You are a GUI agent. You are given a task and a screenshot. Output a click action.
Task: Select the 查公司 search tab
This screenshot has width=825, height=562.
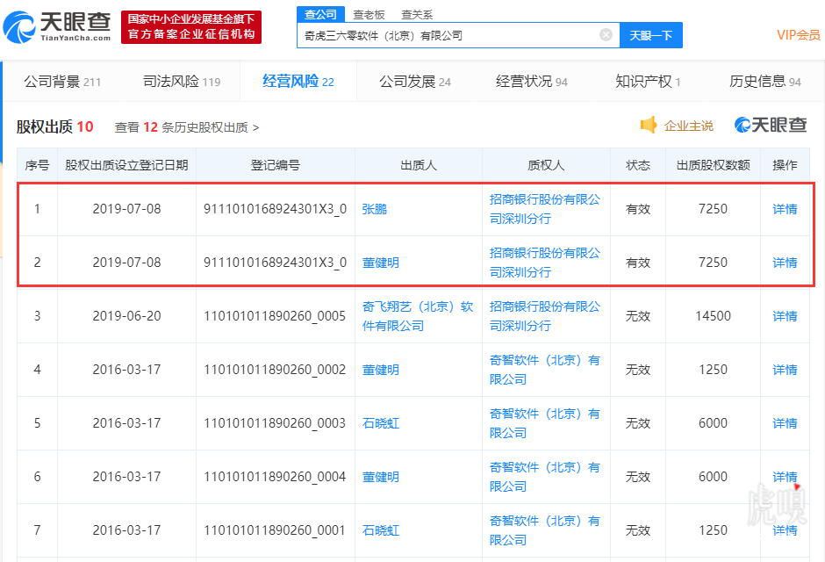[320, 14]
